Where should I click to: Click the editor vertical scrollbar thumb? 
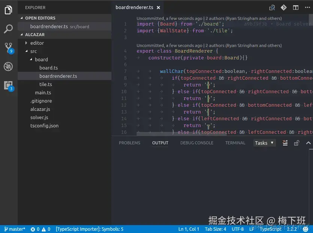pyautogui.click(x=311, y=20)
